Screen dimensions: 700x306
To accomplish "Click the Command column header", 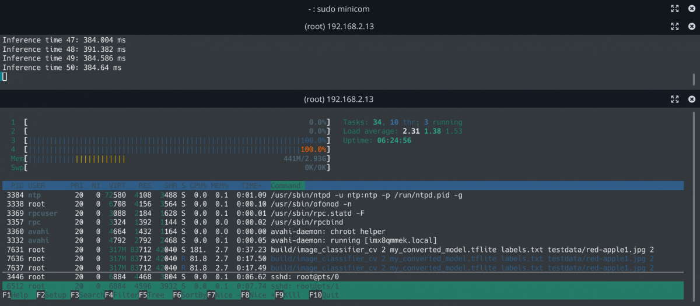I will 285,186.
